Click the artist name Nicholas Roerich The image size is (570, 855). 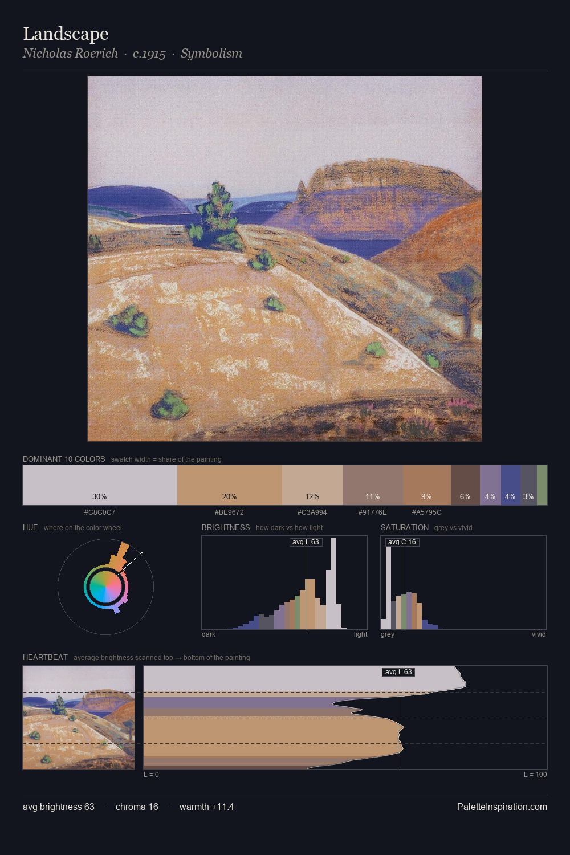(x=70, y=54)
